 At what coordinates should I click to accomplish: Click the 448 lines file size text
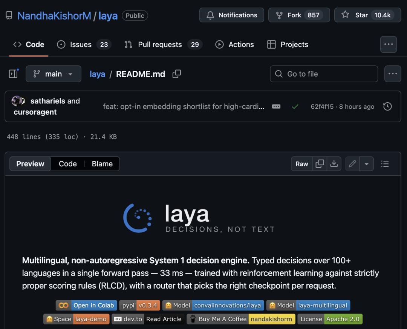pyautogui.click(x=62, y=137)
